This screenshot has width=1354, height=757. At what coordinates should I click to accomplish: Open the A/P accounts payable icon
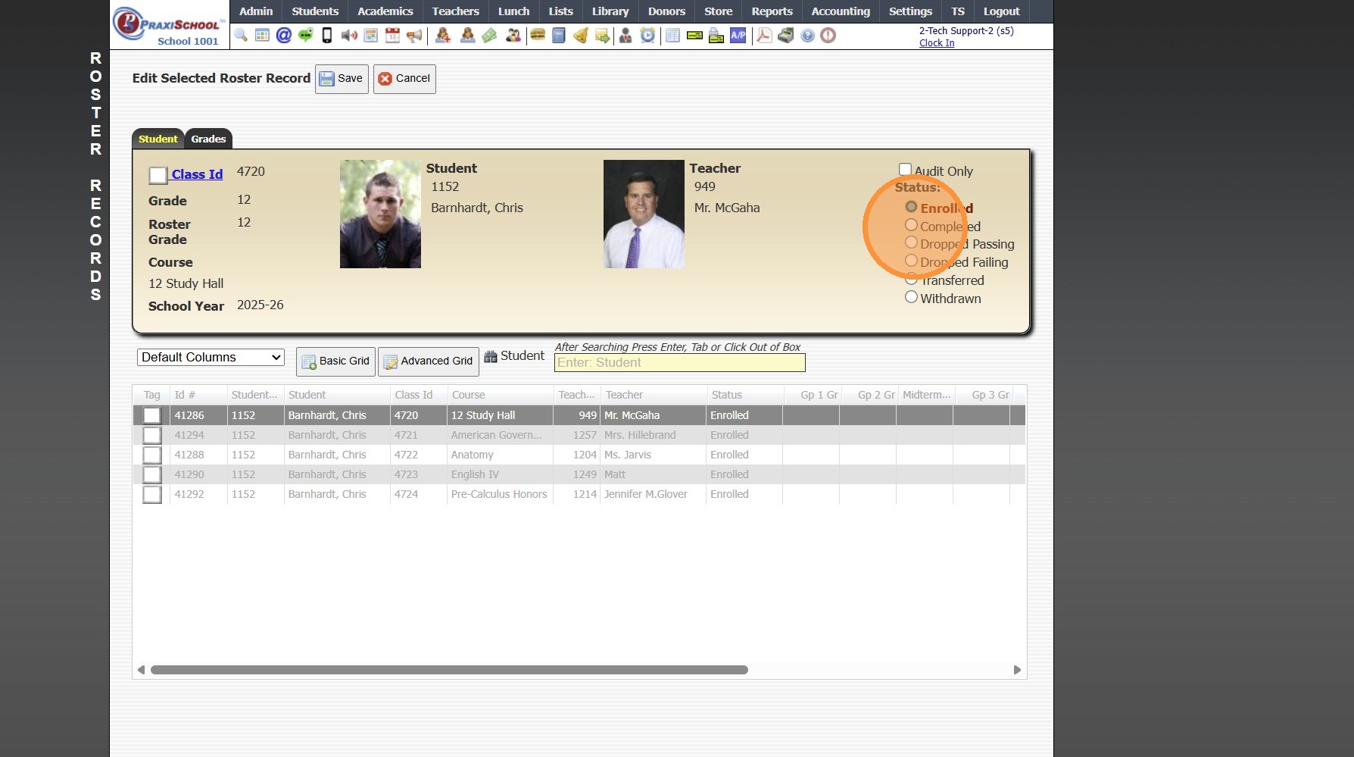738,36
